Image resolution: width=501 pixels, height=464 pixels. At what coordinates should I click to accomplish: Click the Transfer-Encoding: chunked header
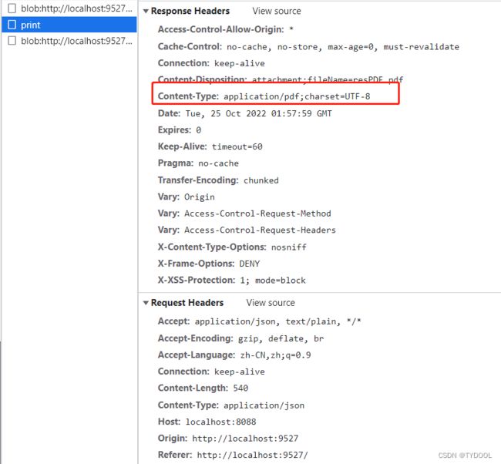[218, 180]
